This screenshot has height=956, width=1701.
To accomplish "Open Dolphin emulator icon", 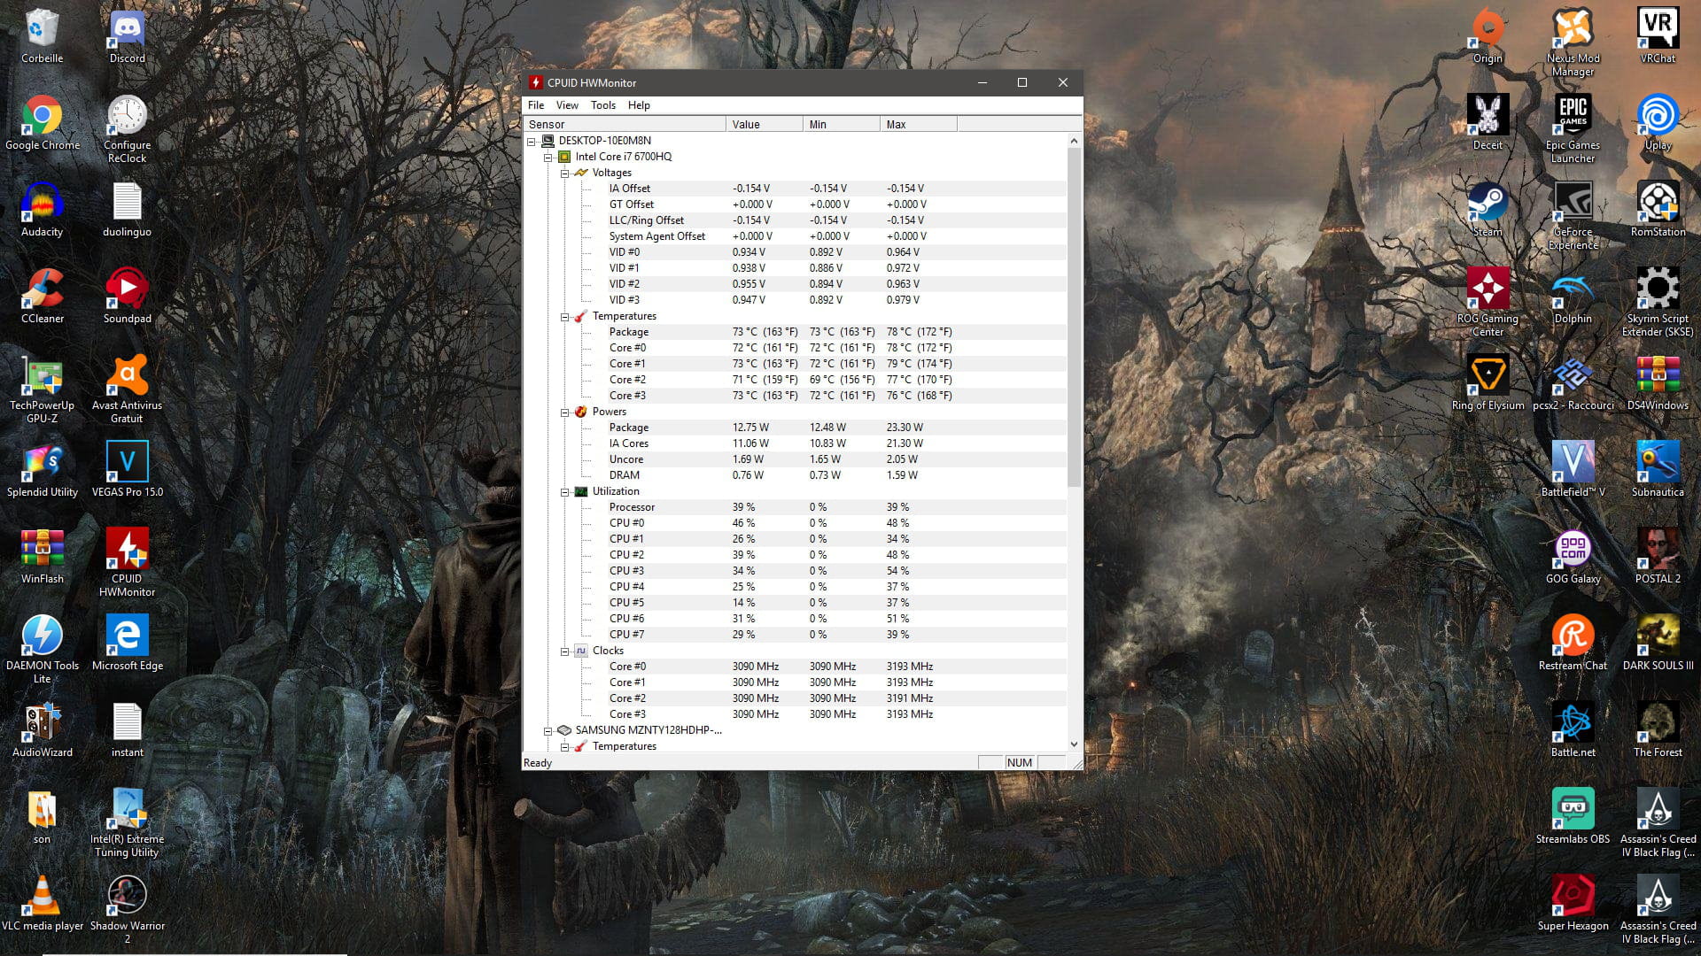I will pyautogui.click(x=1573, y=297).
